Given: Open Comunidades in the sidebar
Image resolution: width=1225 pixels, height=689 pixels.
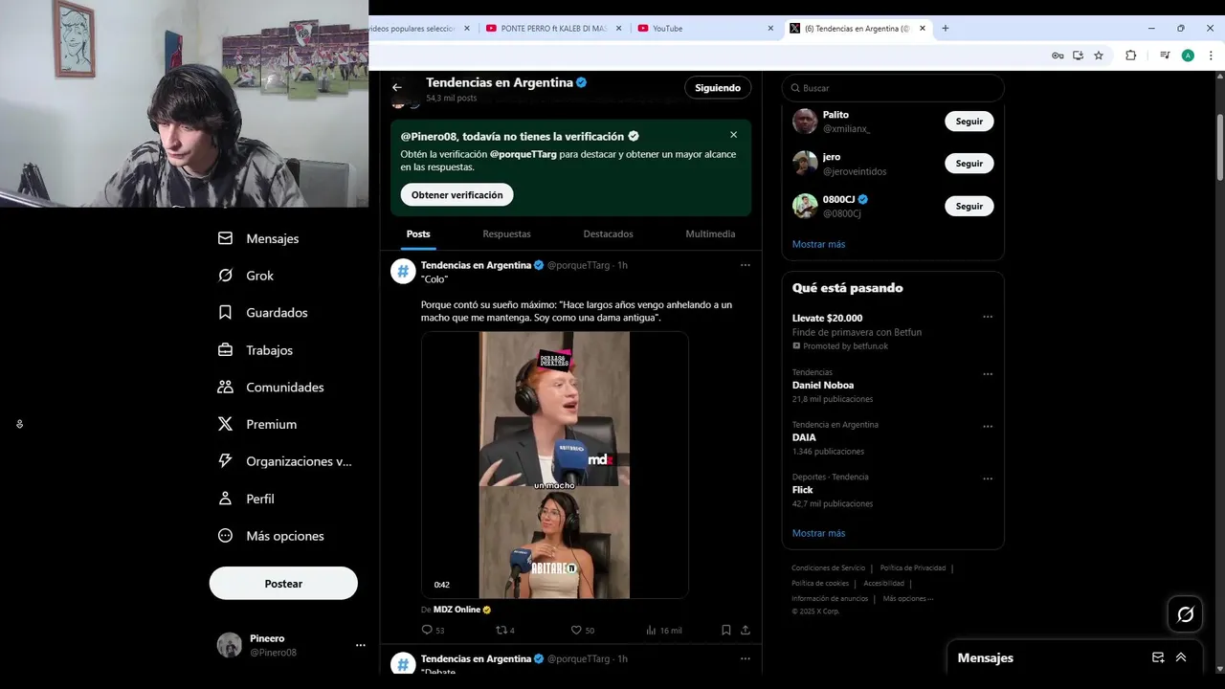Looking at the screenshot, I should tap(271, 388).
